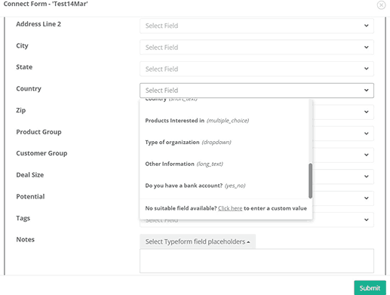Open the Address Line 2 field dropdown

point(256,26)
